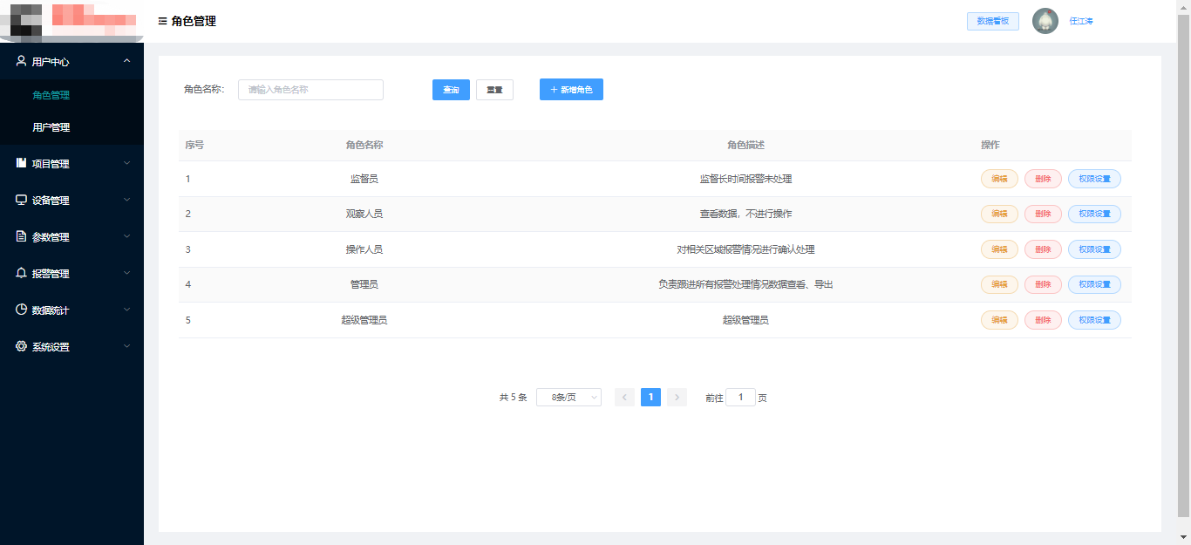This screenshot has width=1191, height=545.
Task: Open 用户管理 in the sidebar
Action: click(x=51, y=127)
